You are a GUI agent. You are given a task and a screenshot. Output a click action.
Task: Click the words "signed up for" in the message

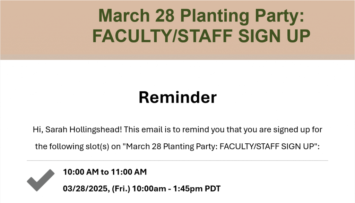point(298,129)
